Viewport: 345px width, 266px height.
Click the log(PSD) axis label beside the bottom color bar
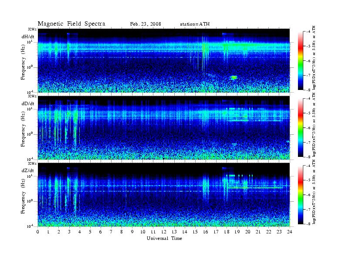click(x=314, y=192)
